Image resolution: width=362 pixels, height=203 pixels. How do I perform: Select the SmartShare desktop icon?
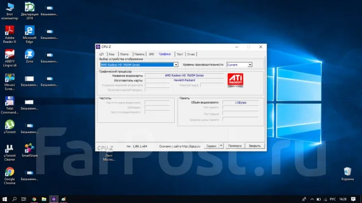pos(29,151)
